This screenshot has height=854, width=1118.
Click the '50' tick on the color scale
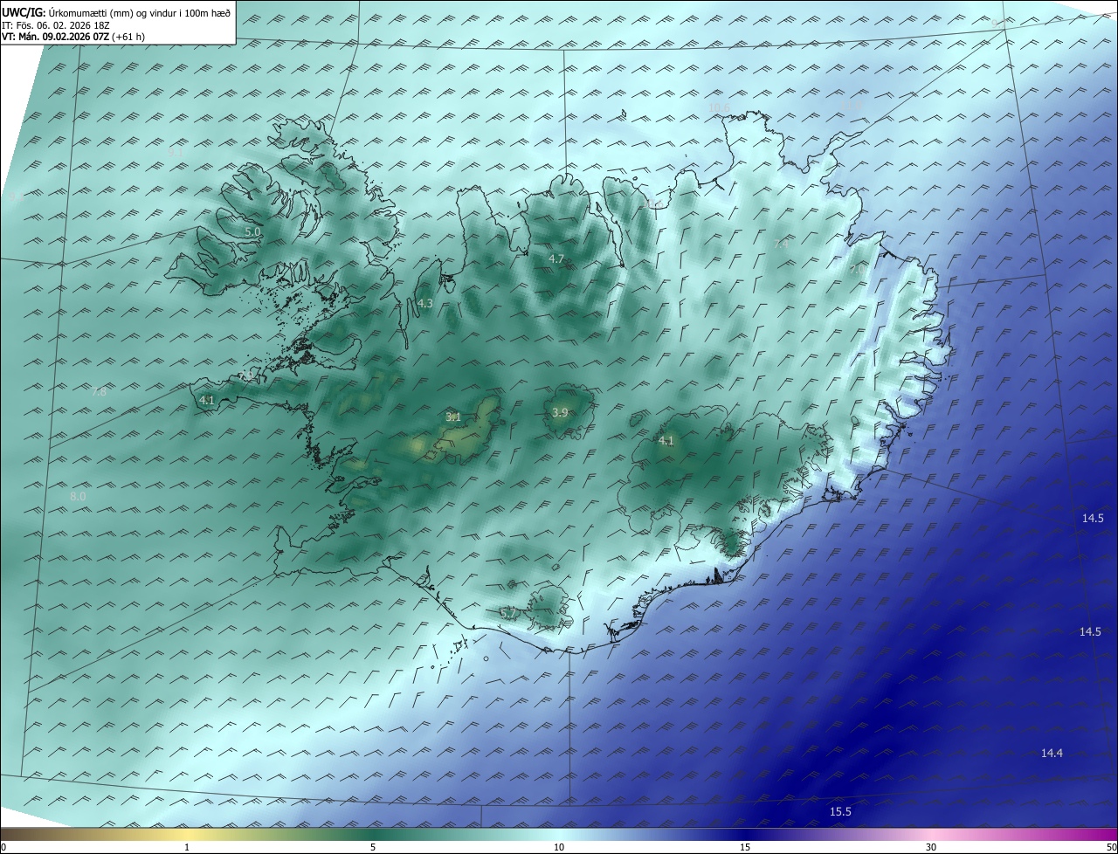click(1111, 847)
